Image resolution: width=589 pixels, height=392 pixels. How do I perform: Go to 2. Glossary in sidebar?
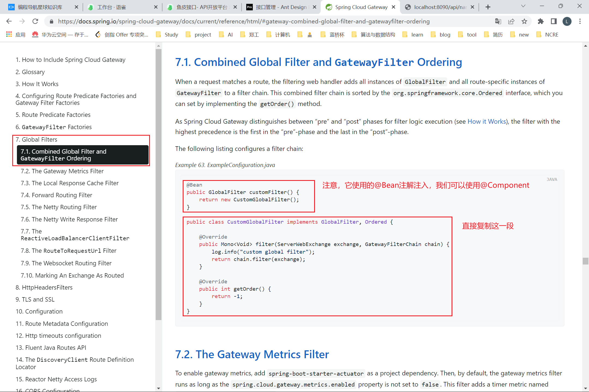click(30, 72)
